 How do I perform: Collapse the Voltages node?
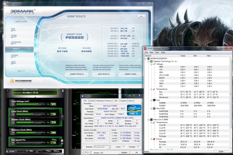coord(151,64)
